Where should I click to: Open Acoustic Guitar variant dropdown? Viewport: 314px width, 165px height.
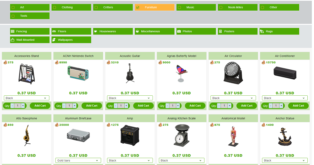click(130, 98)
